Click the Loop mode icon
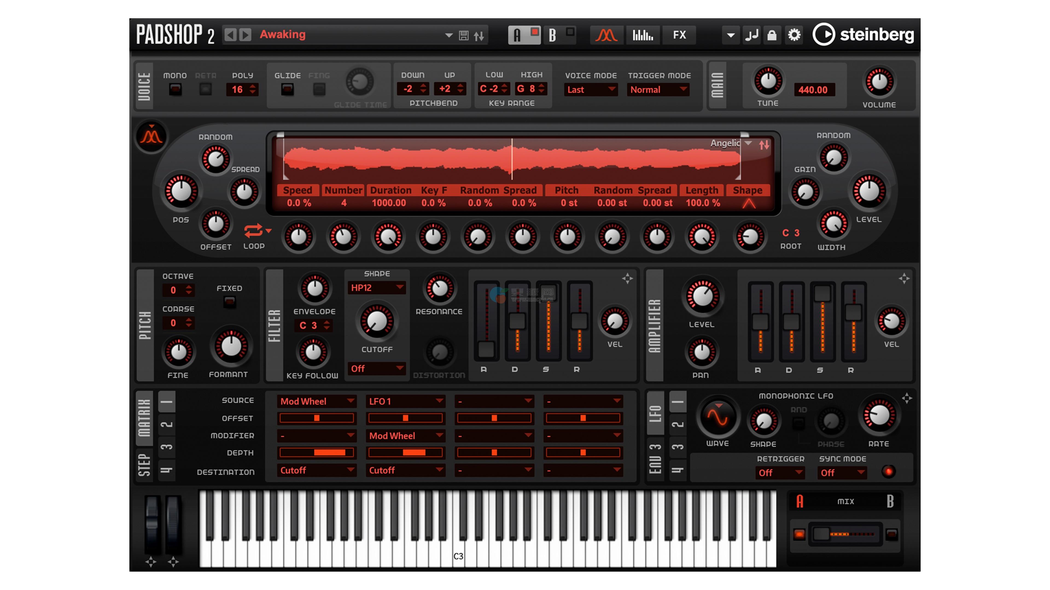This screenshot has height=590, width=1050. click(x=253, y=231)
